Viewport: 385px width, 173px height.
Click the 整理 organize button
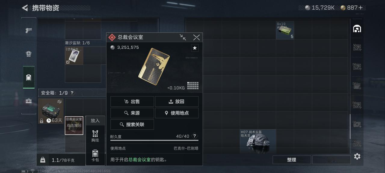291,160
